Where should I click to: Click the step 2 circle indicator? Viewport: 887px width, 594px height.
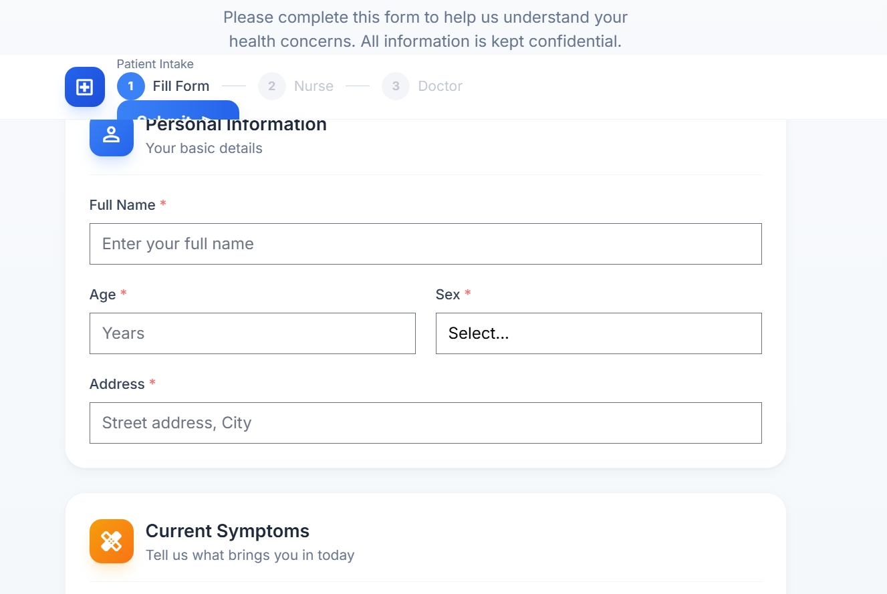[x=272, y=86]
